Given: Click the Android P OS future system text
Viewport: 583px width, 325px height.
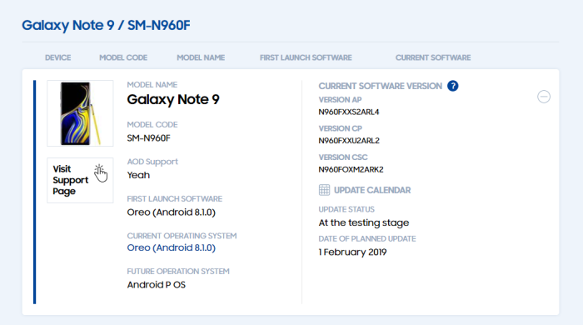Looking at the screenshot, I should 157,285.
